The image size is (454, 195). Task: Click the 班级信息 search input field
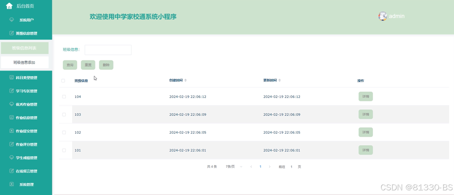108,50
